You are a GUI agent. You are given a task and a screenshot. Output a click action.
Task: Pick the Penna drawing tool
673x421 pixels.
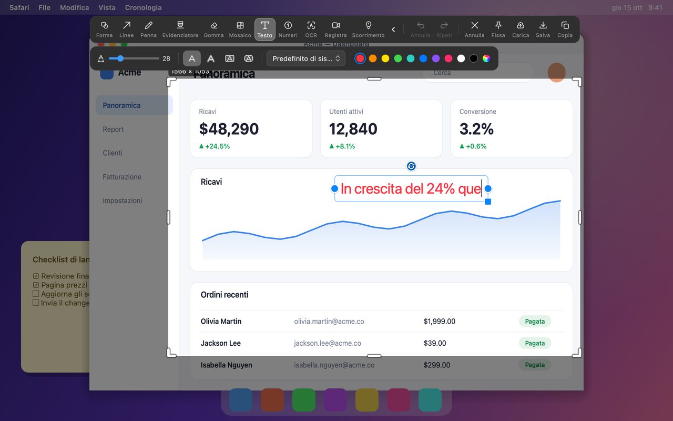(x=148, y=29)
